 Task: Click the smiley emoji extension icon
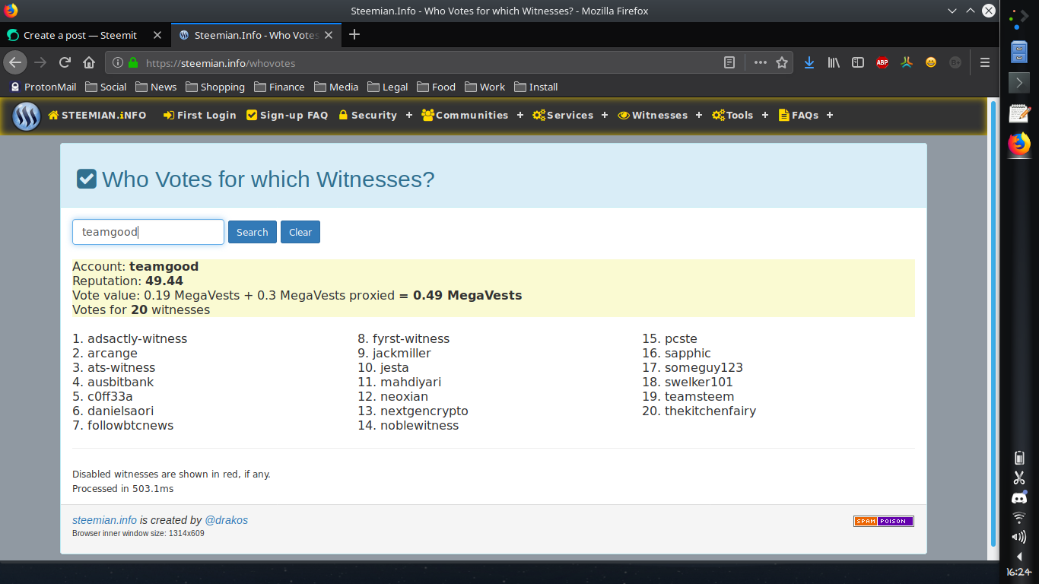(931, 63)
